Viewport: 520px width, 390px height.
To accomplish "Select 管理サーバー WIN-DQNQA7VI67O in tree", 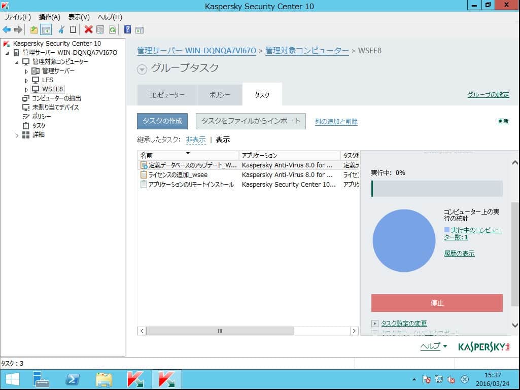I will [70, 52].
